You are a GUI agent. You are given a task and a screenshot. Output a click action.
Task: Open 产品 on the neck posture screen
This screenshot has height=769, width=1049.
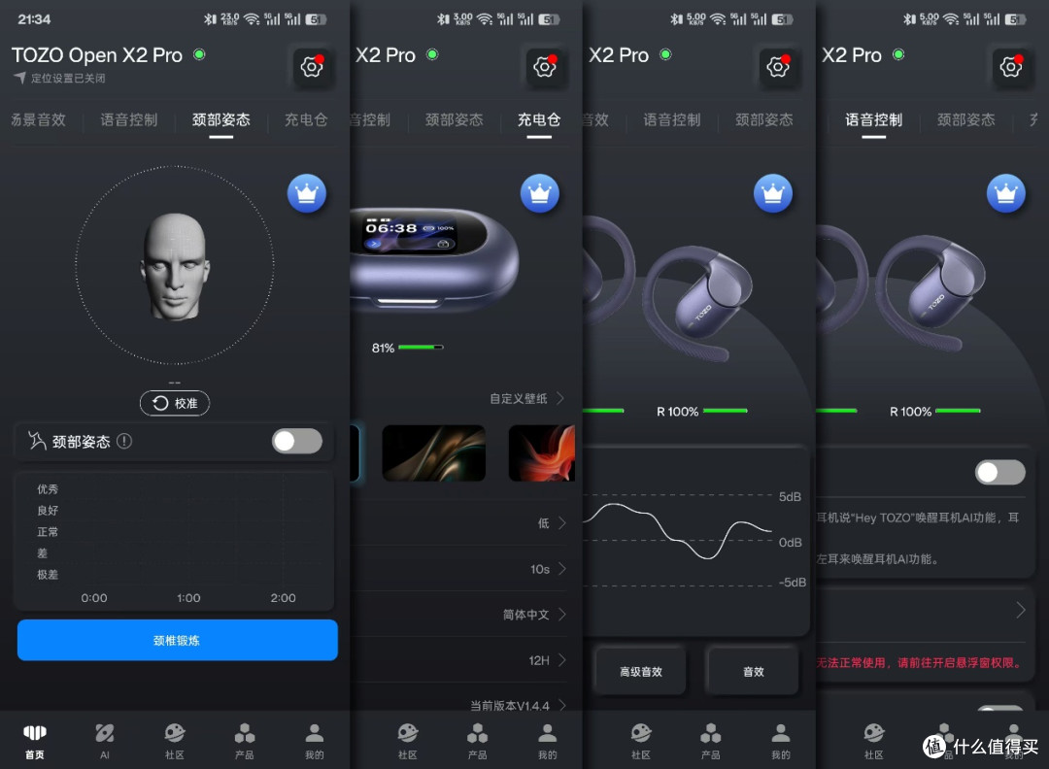(x=244, y=741)
